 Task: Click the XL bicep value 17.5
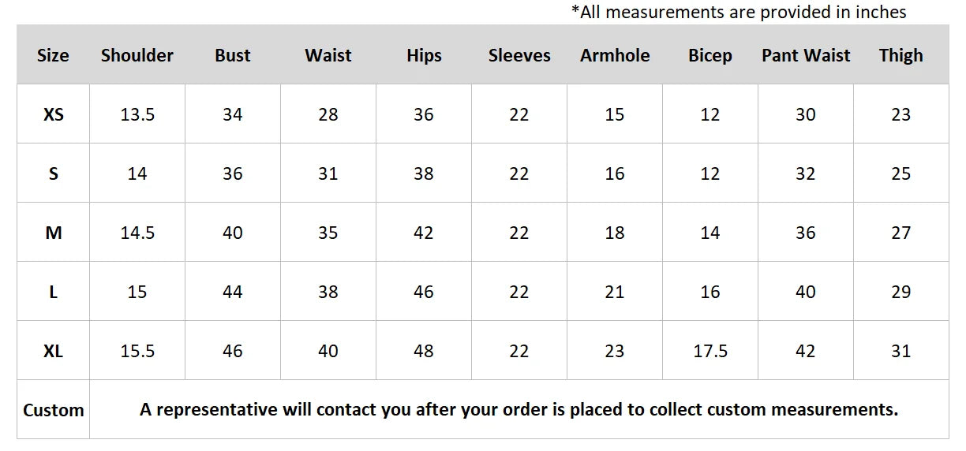pos(710,351)
